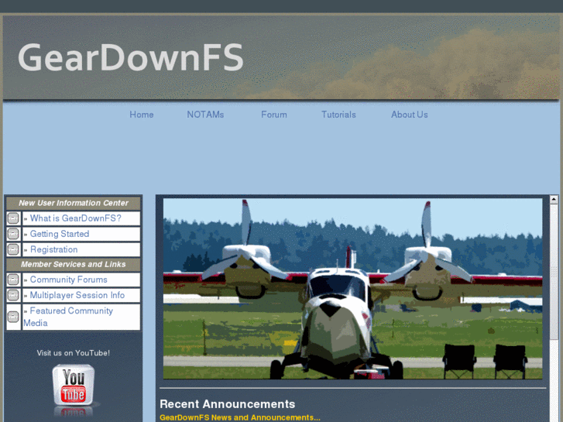This screenshot has width=563, height=422.
Task: Click the Recent Announcements heading
Action: click(x=227, y=404)
